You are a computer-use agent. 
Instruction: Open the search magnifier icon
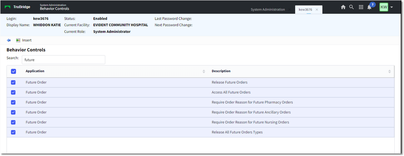click(351, 7)
